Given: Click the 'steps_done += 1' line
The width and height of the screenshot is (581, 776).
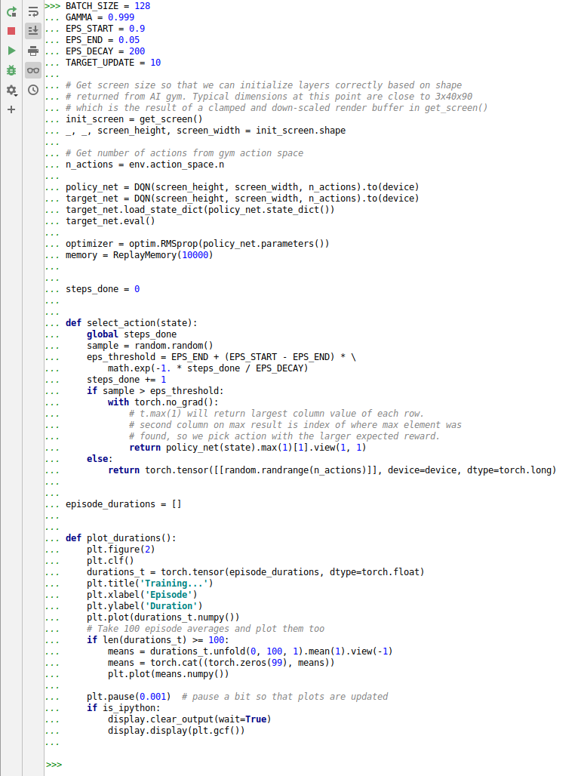Looking at the screenshot, I should [x=126, y=380].
